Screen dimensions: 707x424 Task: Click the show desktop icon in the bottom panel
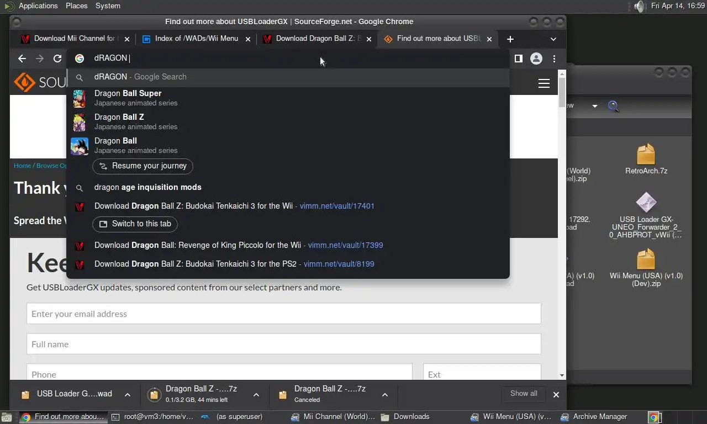(x=6, y=417)
